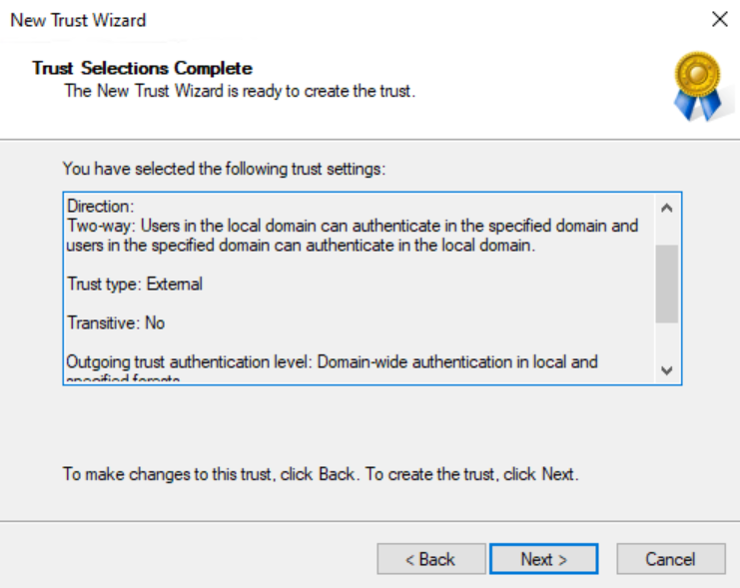Cancel the New Trust Wizard
The height and width of the screenshot is (588, 740).
coord(670,559)
